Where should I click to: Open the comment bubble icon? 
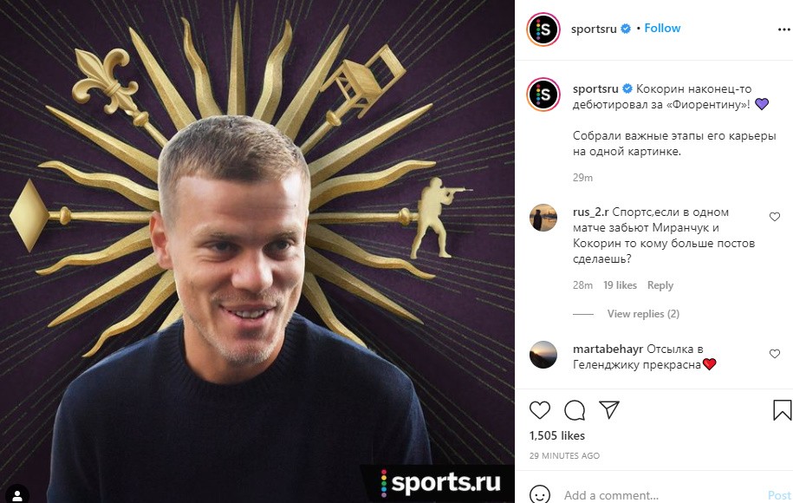[x=575, y=410]
